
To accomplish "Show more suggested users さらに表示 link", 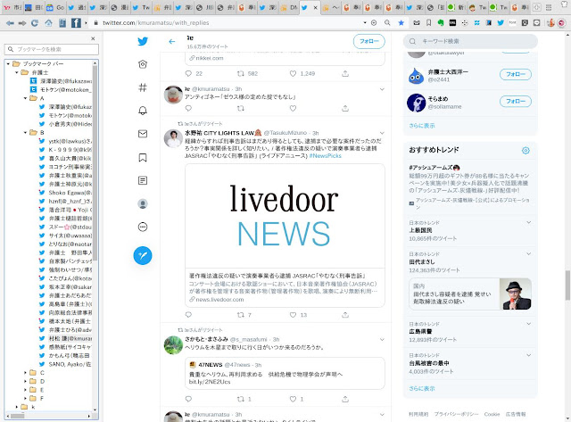I will pyautogui.click(x=422, y=126).
